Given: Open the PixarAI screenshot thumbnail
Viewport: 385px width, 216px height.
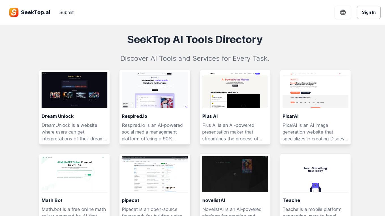Looking at the screenshot, I should tap(315, 90).
